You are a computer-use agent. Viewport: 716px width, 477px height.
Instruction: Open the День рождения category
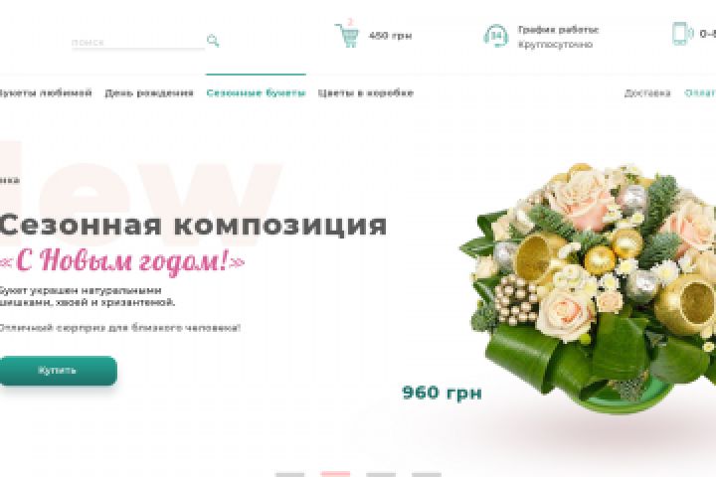click(x=149, y=93)
